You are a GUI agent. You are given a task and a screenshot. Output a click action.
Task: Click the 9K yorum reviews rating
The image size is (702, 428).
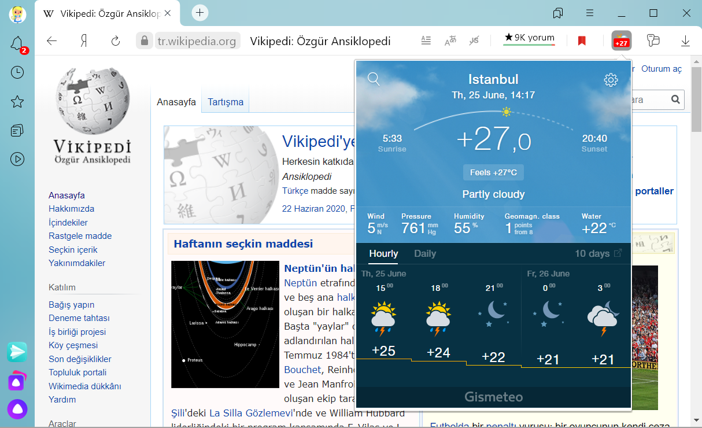tap(529, 38)
